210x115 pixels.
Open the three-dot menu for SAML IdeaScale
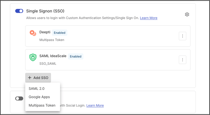coord(183,60)
